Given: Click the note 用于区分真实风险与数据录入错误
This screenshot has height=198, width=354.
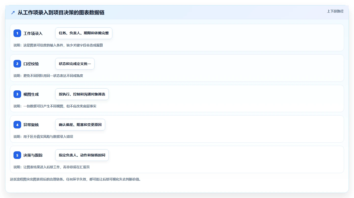Looking at the screenshot, I should [x=48, y=137].
